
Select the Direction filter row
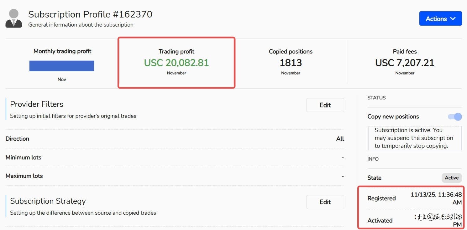(x=175, y=139)
